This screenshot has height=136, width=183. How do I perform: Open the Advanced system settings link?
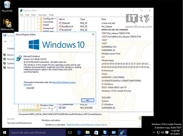[11, 68]
